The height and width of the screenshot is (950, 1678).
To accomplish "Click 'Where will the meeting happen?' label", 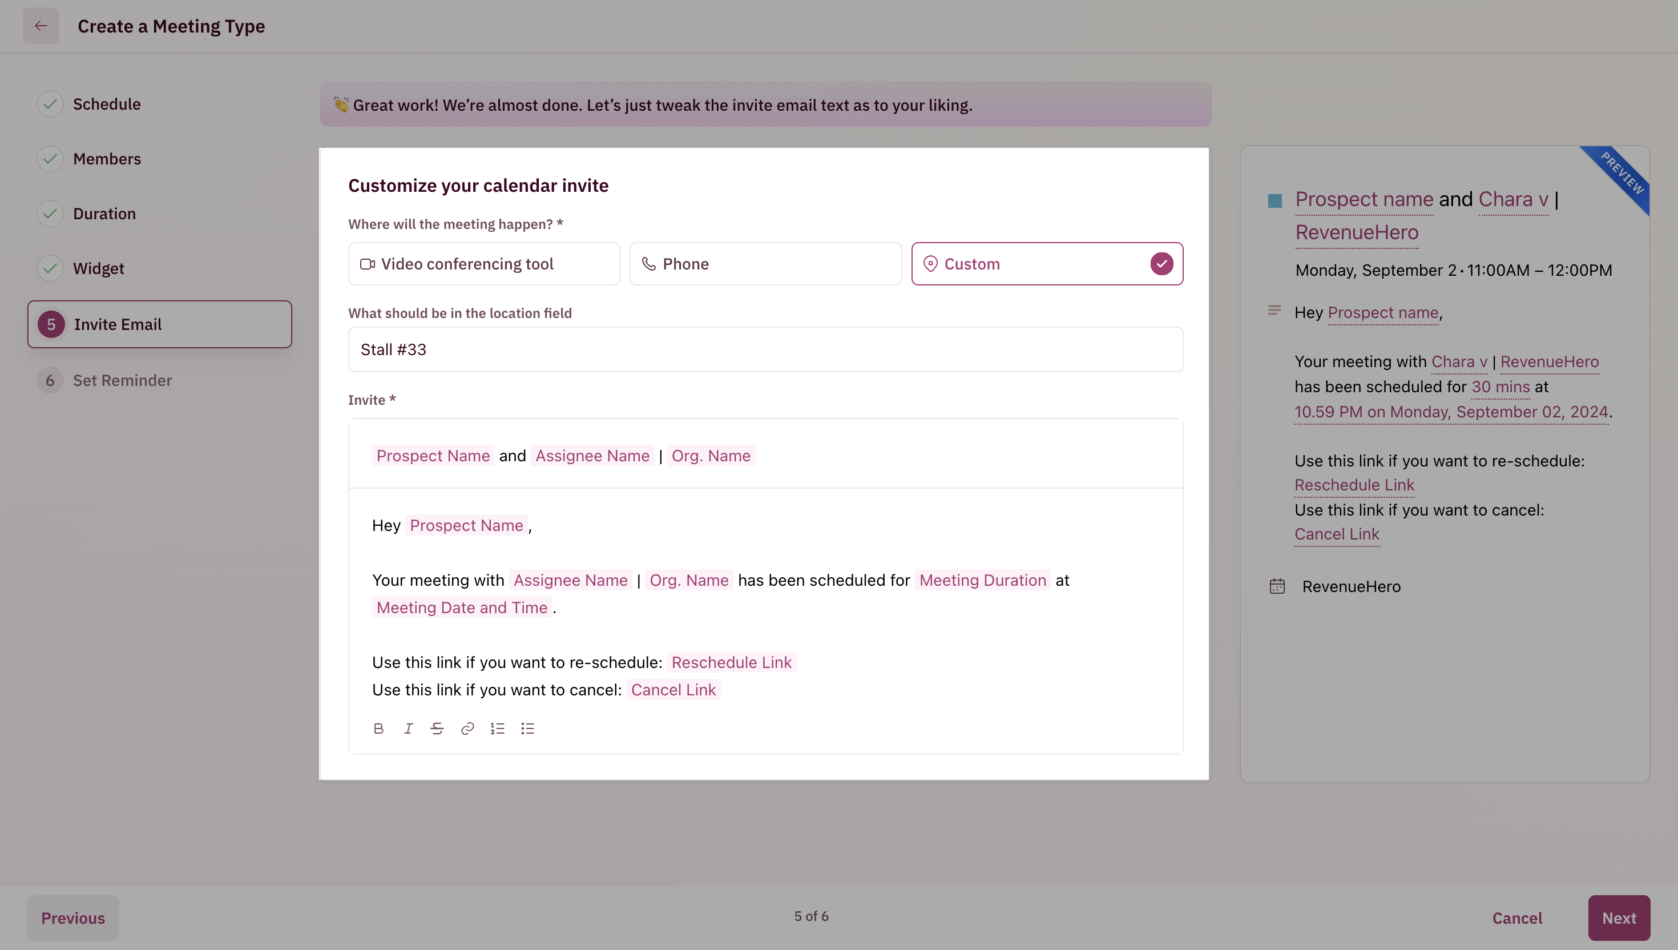I will [x=455, y=224].
